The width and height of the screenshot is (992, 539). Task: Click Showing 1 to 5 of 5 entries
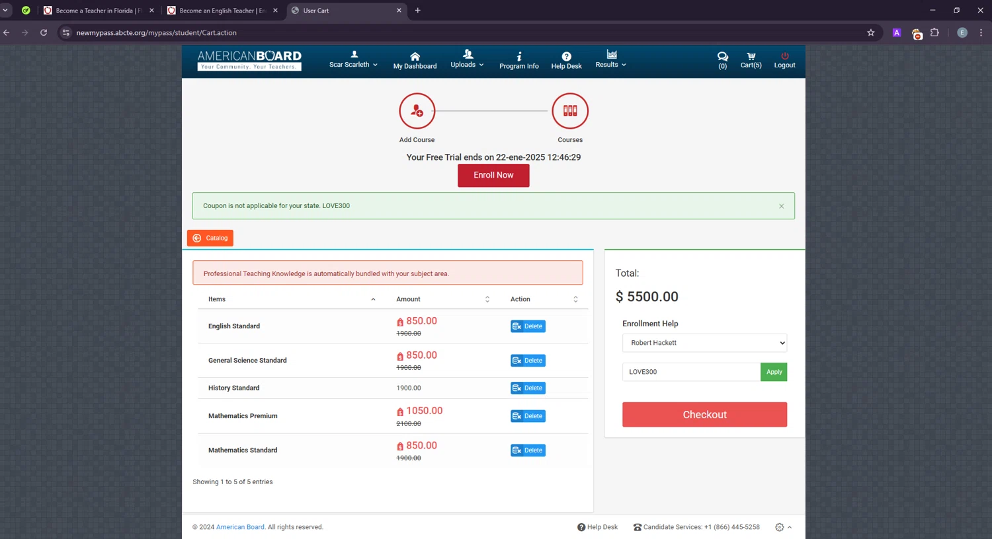click(233, 482)
